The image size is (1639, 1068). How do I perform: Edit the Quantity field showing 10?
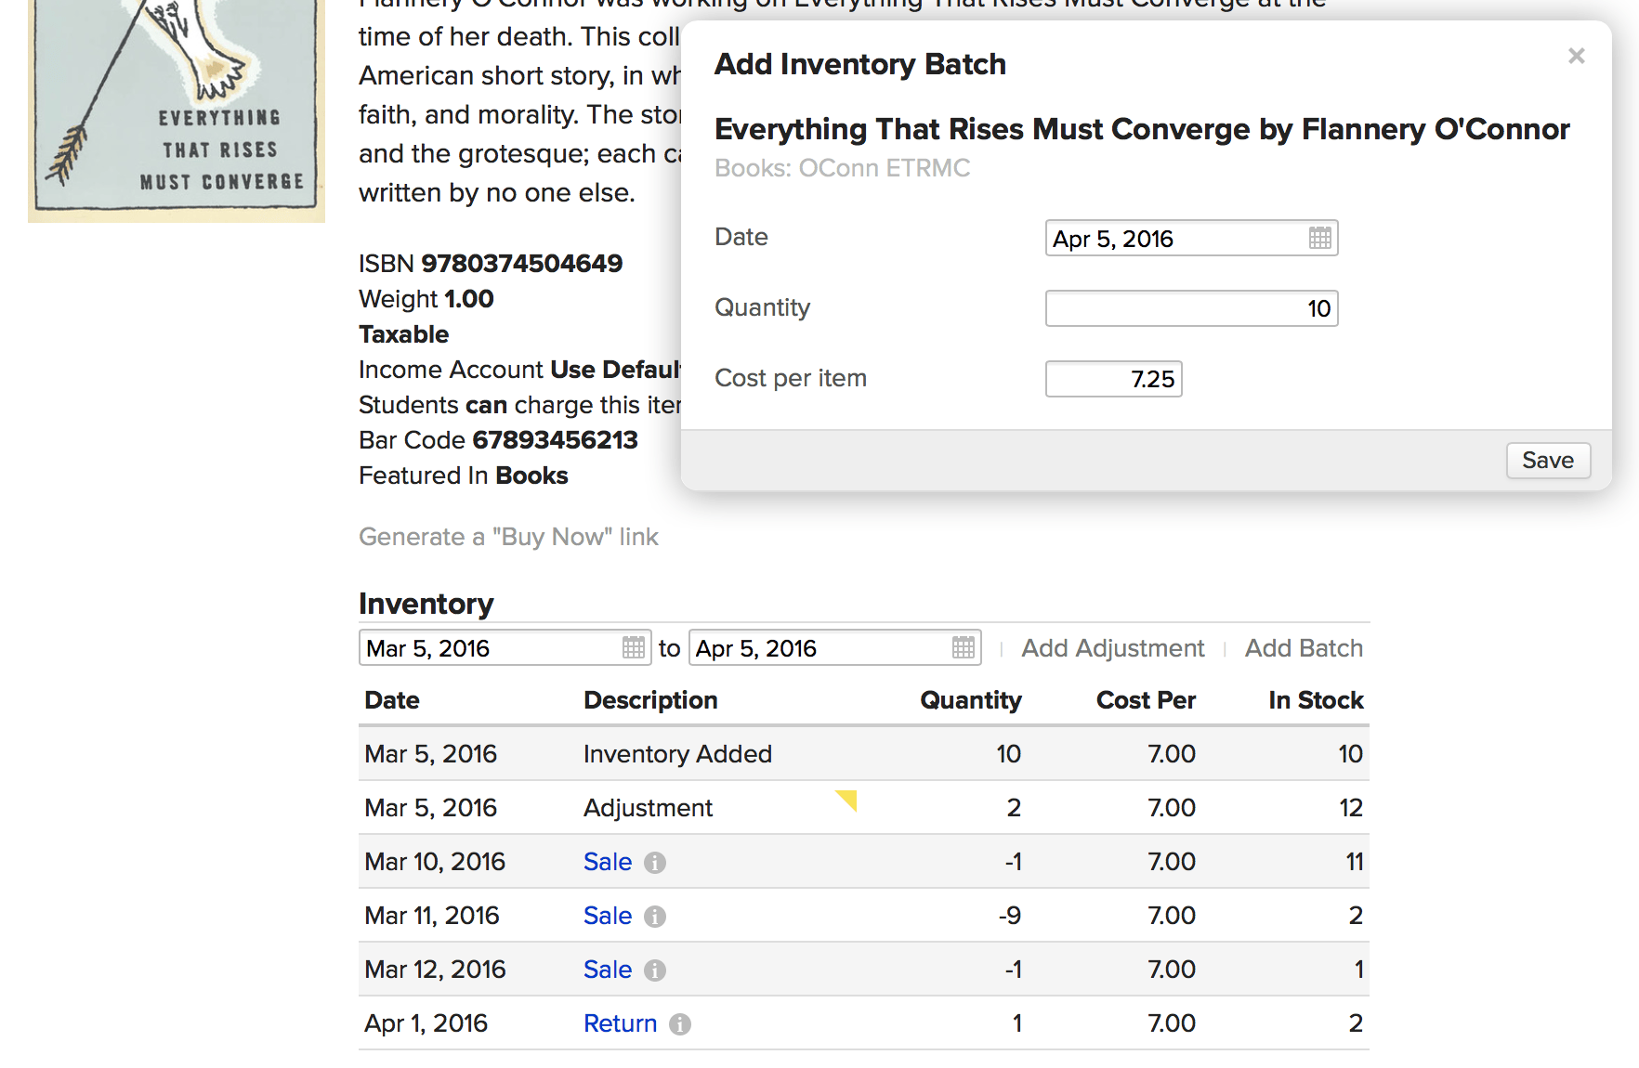point(1191,308)
